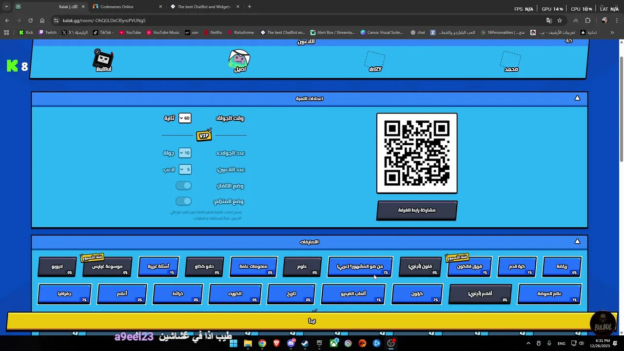Image resolution: width=624 pixels, height=351 pixels.
Task: Select the معلومات عامة category
Action: coord(253,267)
